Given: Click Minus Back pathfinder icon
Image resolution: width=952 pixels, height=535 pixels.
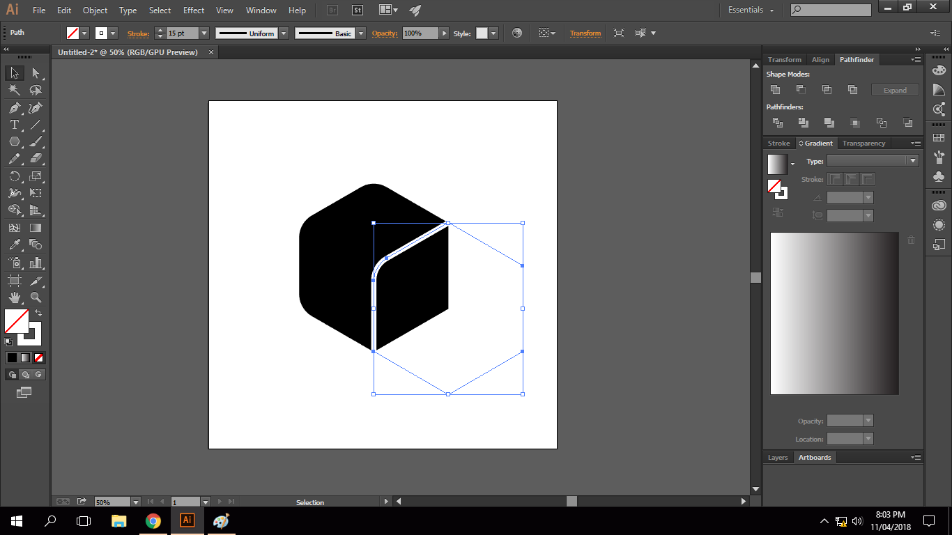Looking at the screenshot, I should pyautogui.click(x=907, y=123).
